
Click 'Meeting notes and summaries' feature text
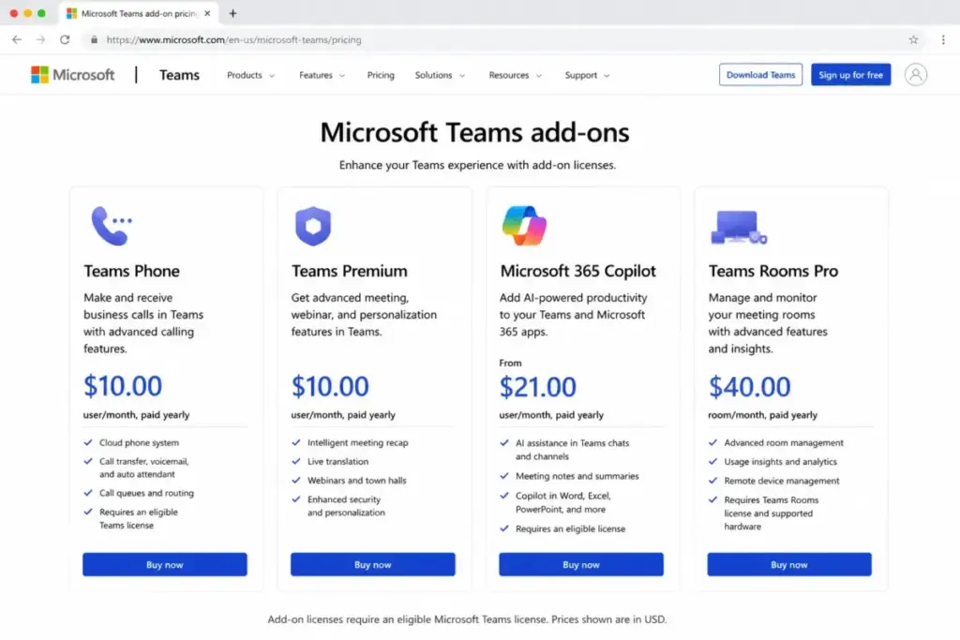pos(577,475)
